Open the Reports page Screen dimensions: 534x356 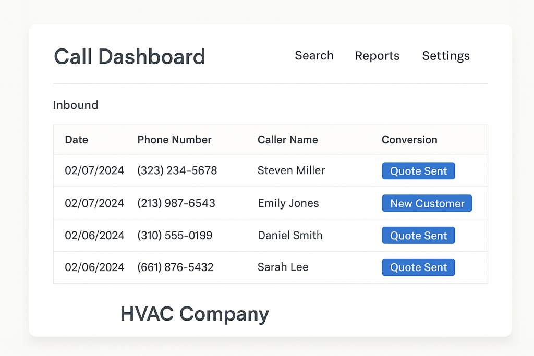[x=377, y=56]
